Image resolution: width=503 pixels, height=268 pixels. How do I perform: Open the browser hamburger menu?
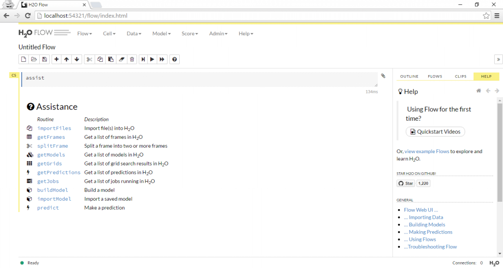(x=497, y=16)
